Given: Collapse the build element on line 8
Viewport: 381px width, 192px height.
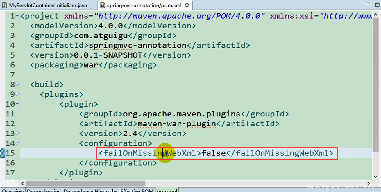Looking at the screenshot, I should tap(17, 84).
